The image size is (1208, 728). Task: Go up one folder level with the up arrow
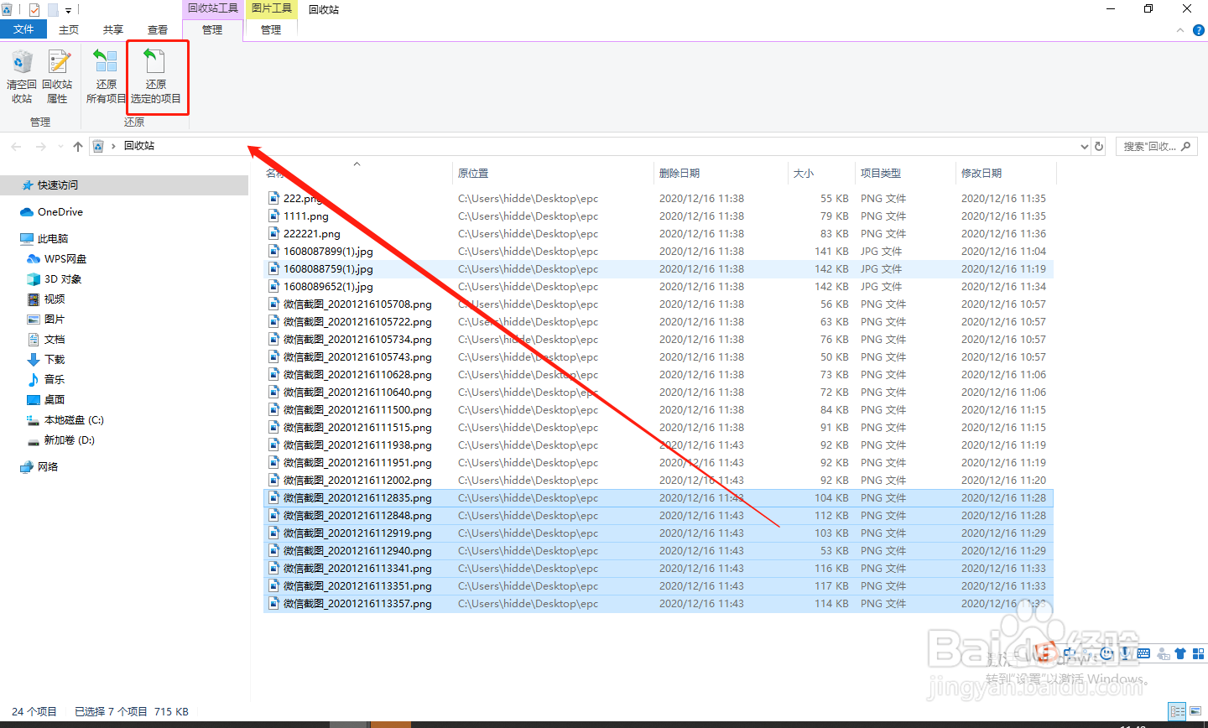coord(78,146)
